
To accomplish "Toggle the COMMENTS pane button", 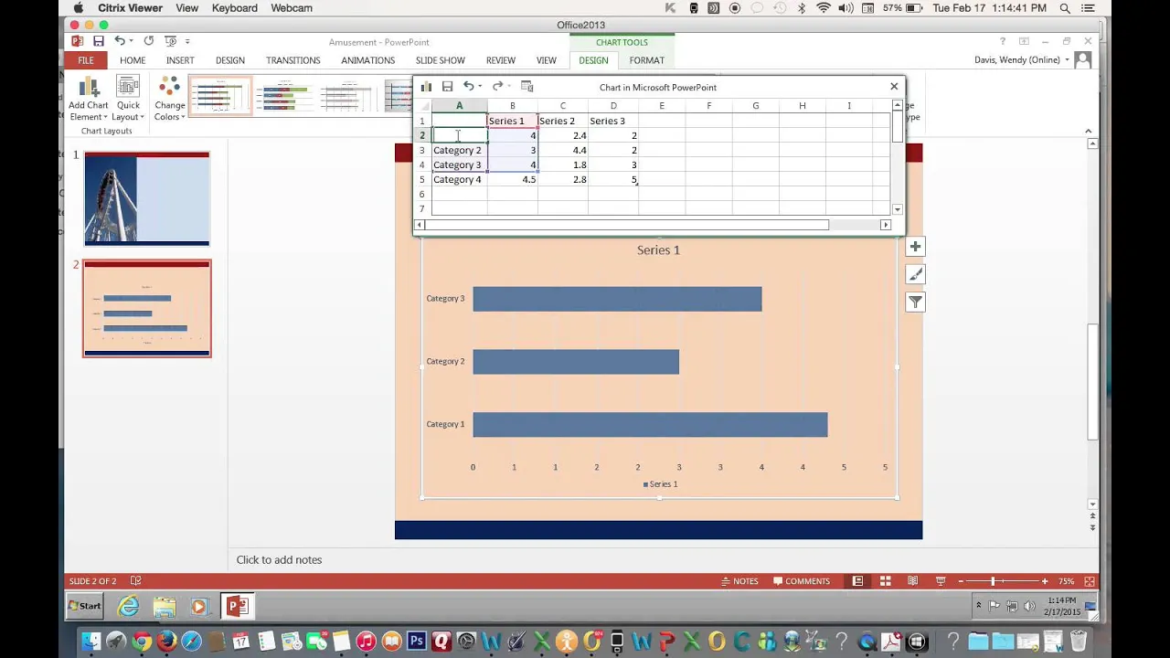I will pos(802,581).
